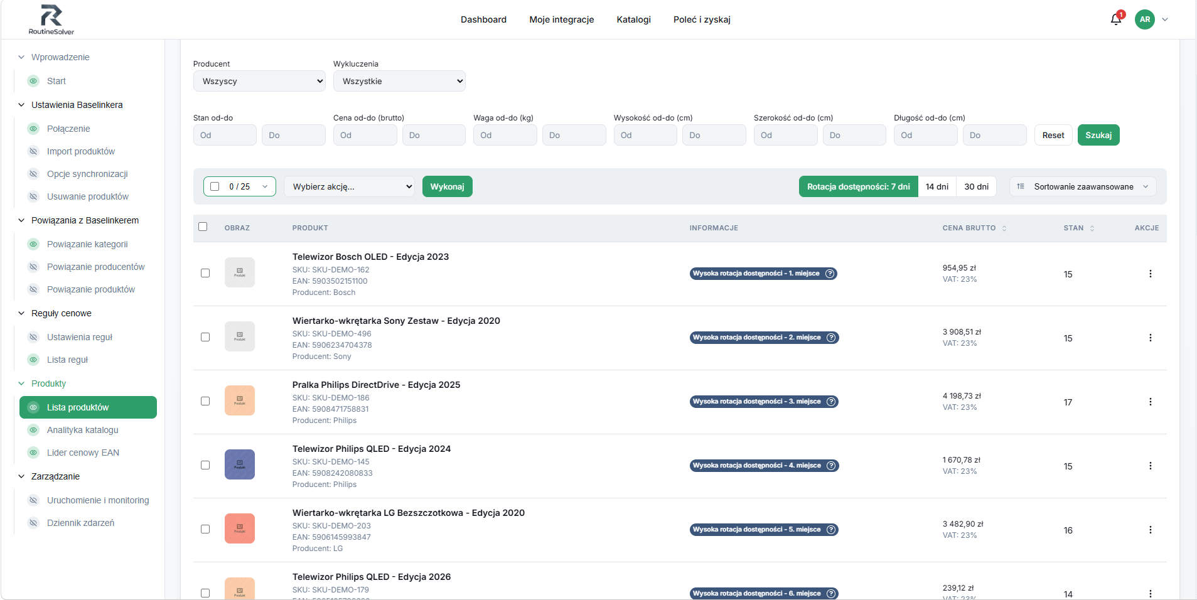Switch rotation to 14 dni
Image resolution: width=1197 pixels, height=600 pixels.
point(937,186)
